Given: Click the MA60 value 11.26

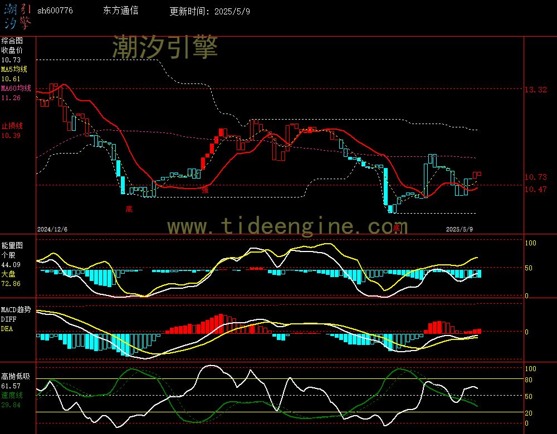Looking at the screenshot, I should tap(11, 97).
